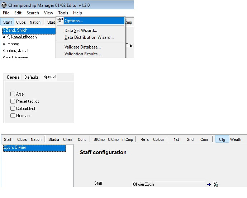Open Stadia section in the toolbar

[53, 139]
